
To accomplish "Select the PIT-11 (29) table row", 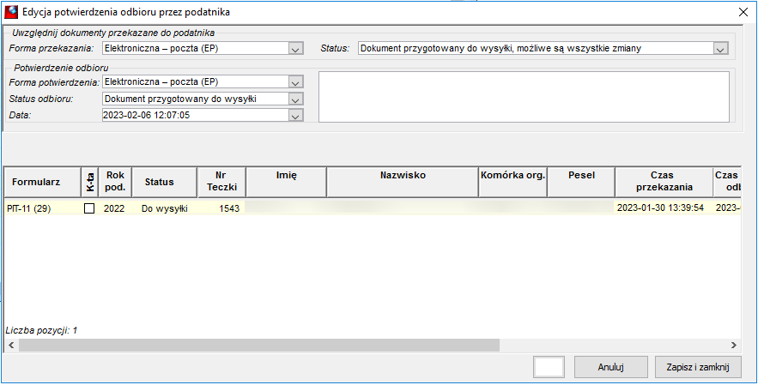I will coord(373,208).
